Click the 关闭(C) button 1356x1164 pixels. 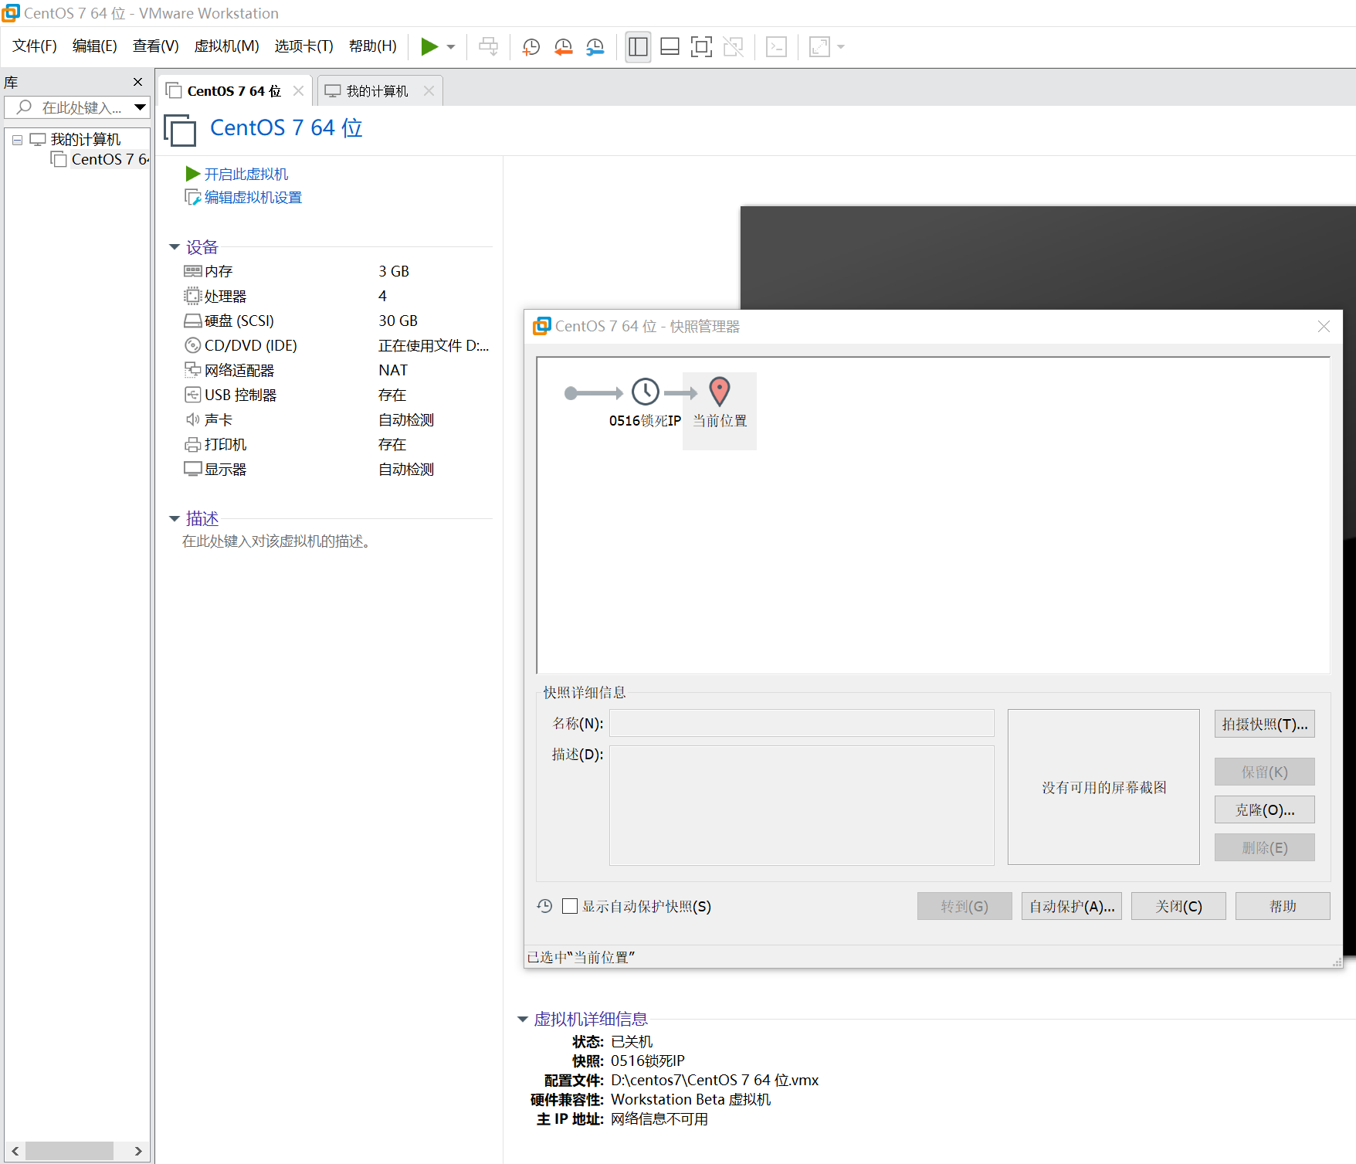pos(1178,906)
